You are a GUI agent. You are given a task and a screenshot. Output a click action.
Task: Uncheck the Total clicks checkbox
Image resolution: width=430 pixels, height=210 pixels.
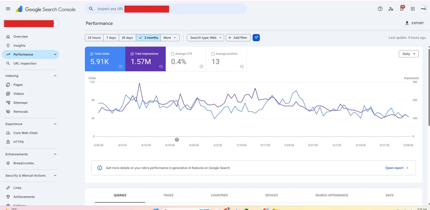92,54
